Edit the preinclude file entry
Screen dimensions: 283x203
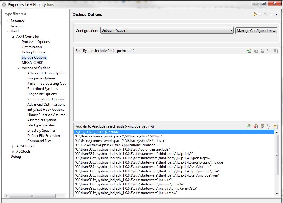263,50
